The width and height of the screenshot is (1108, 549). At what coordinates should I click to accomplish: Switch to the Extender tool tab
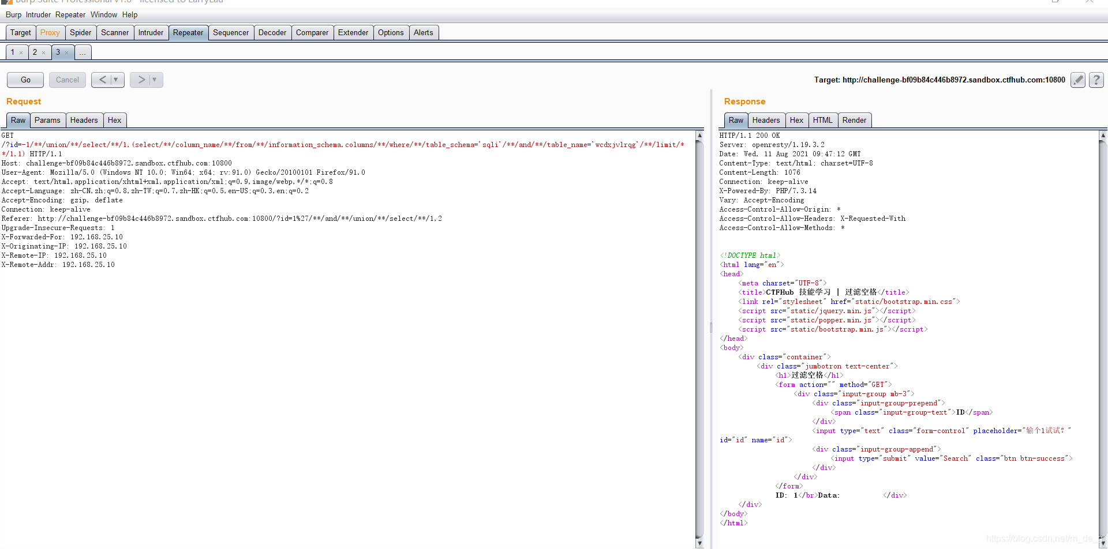point(353,32)
